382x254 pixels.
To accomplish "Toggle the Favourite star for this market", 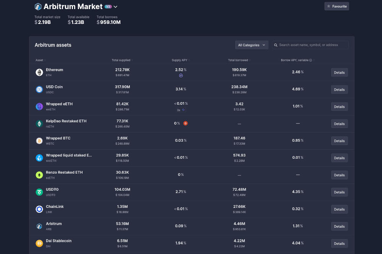I will tap(337, 6).
